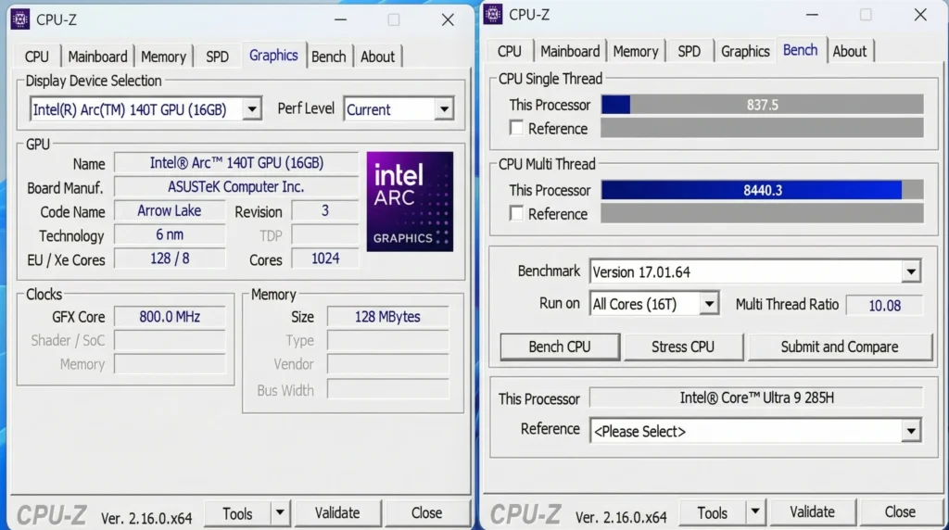This screenshot has width=949, height=530.
Task: Enable Reference checkbox under CPU Single Thread
Action: (517, 129)
